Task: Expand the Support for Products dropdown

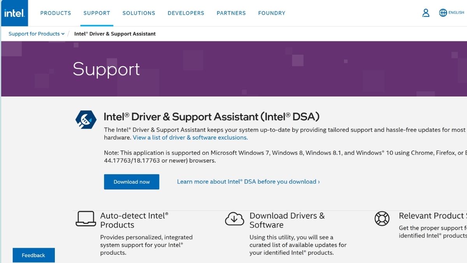Action: 37,34
